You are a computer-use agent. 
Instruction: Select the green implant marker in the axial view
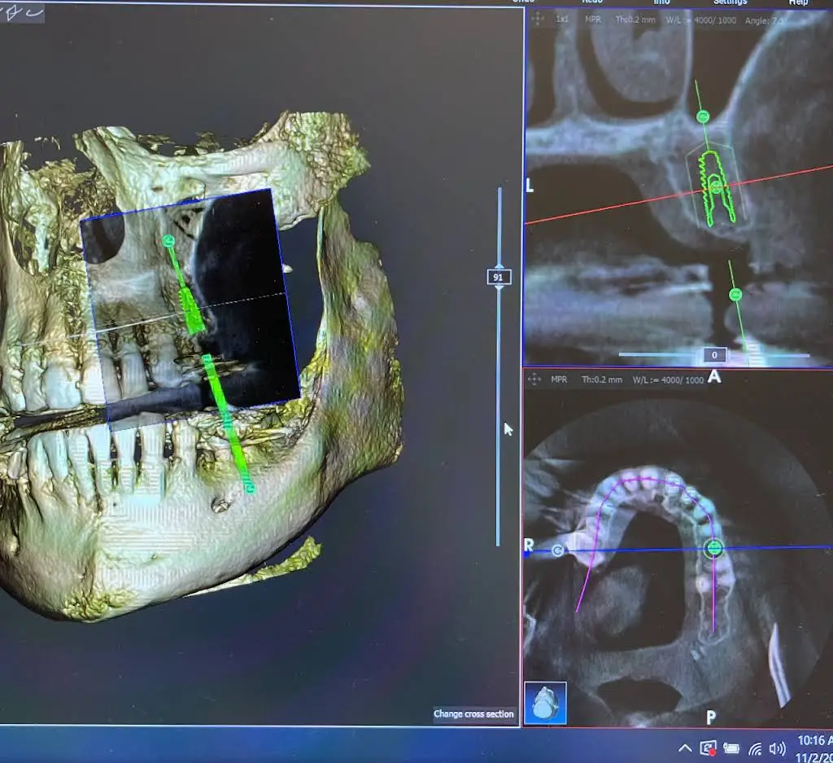tap(714, 548)
